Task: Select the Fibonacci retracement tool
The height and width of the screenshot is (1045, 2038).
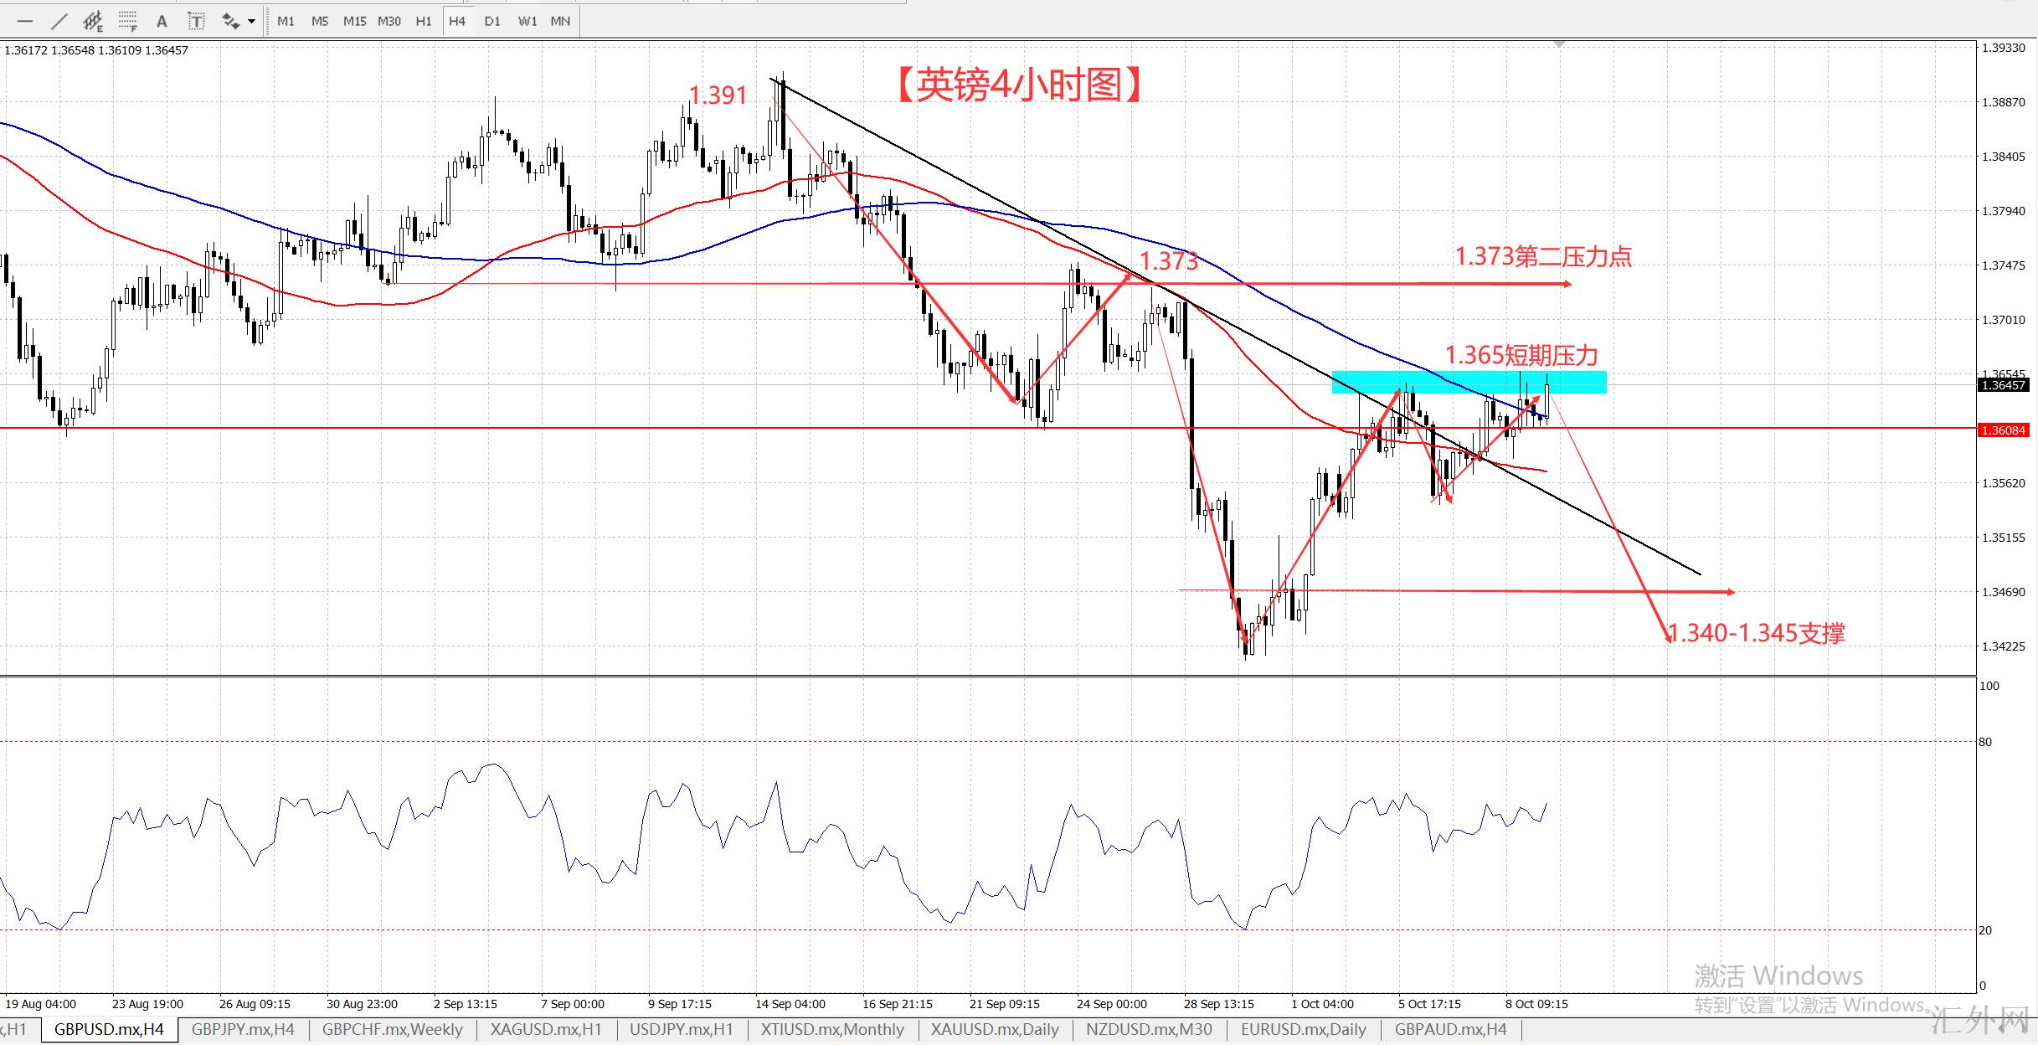Action: [x=127, y=21]
